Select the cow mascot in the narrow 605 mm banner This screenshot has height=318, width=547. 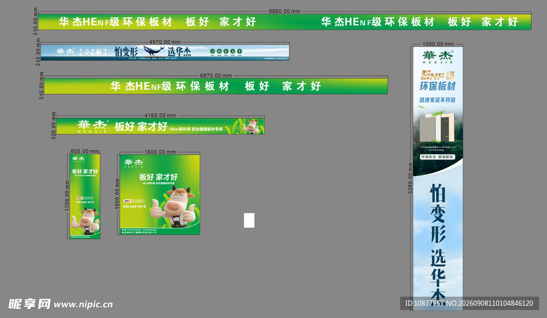(85, 221)
